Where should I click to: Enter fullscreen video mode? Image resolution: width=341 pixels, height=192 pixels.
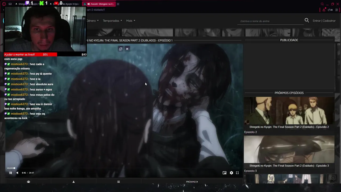click(237, 173)
